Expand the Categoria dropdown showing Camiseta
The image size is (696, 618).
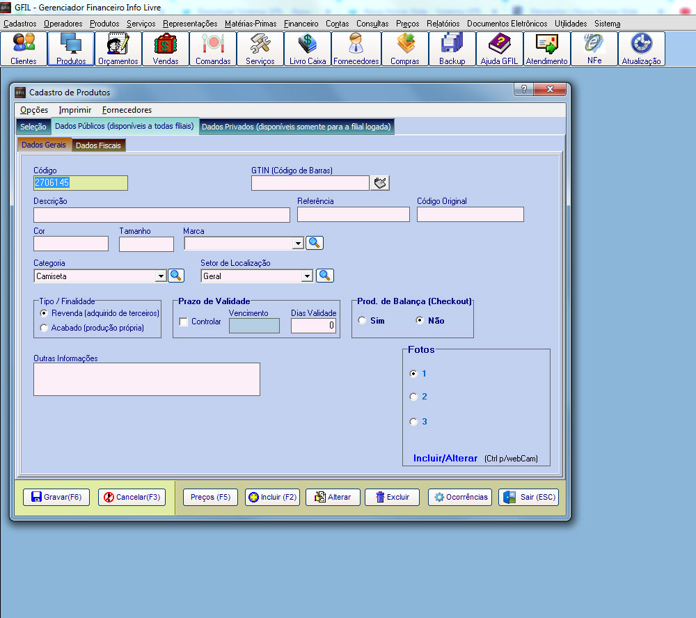[161, 276]
